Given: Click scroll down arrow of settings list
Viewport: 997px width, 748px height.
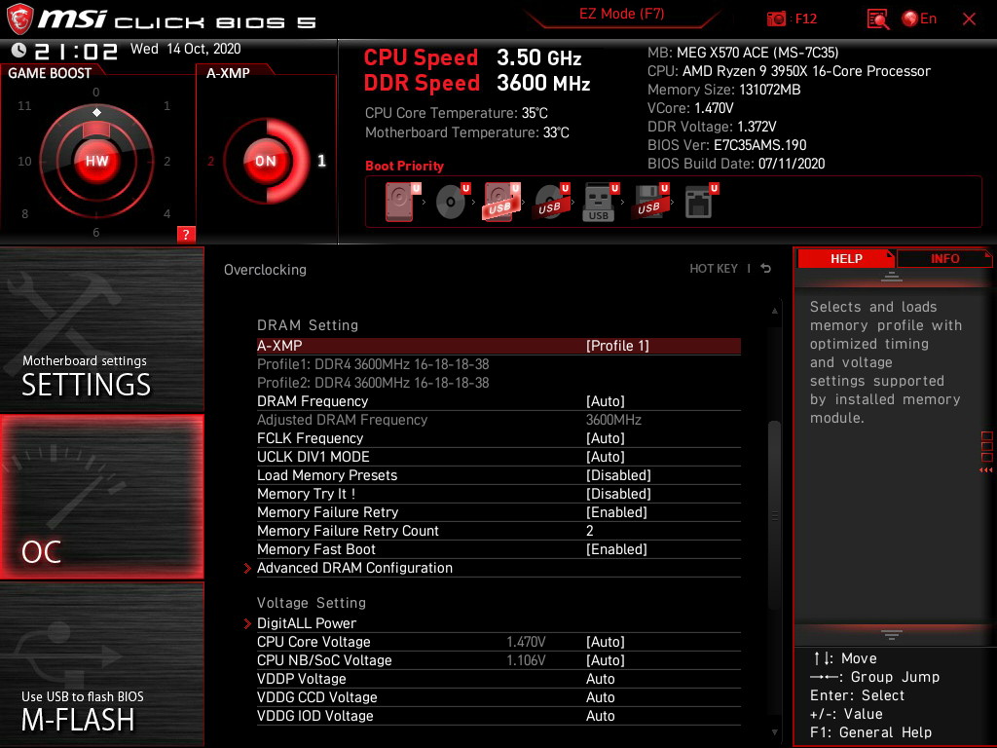Looking at the screenshot, I should pyautogui.click(x=774, y=732).
